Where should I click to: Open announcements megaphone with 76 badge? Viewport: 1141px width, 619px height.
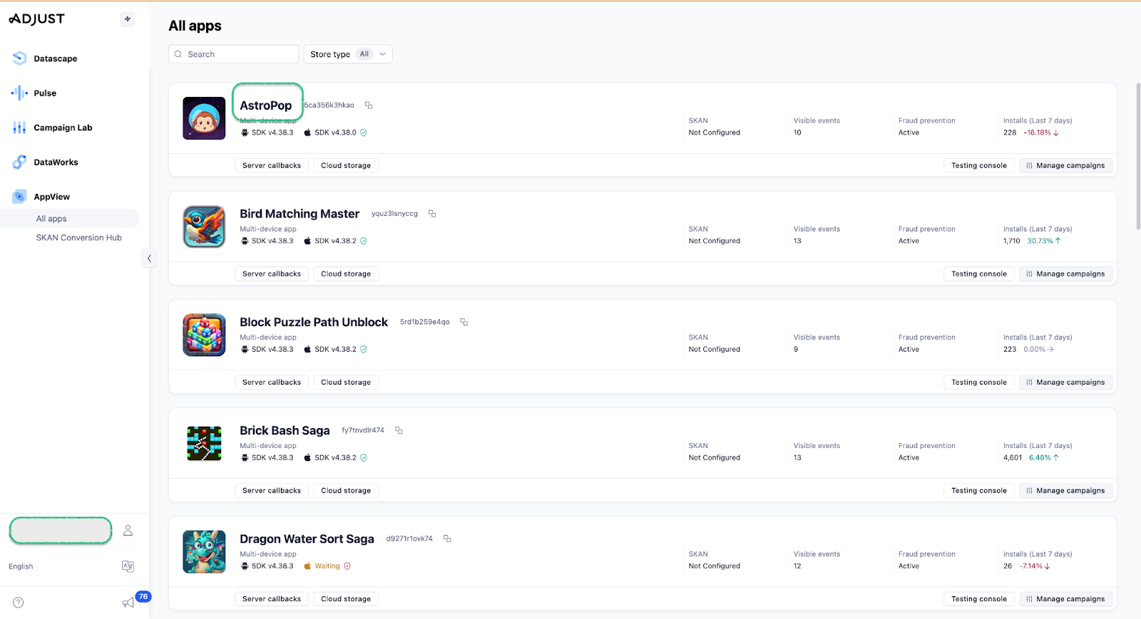point(129,603)
